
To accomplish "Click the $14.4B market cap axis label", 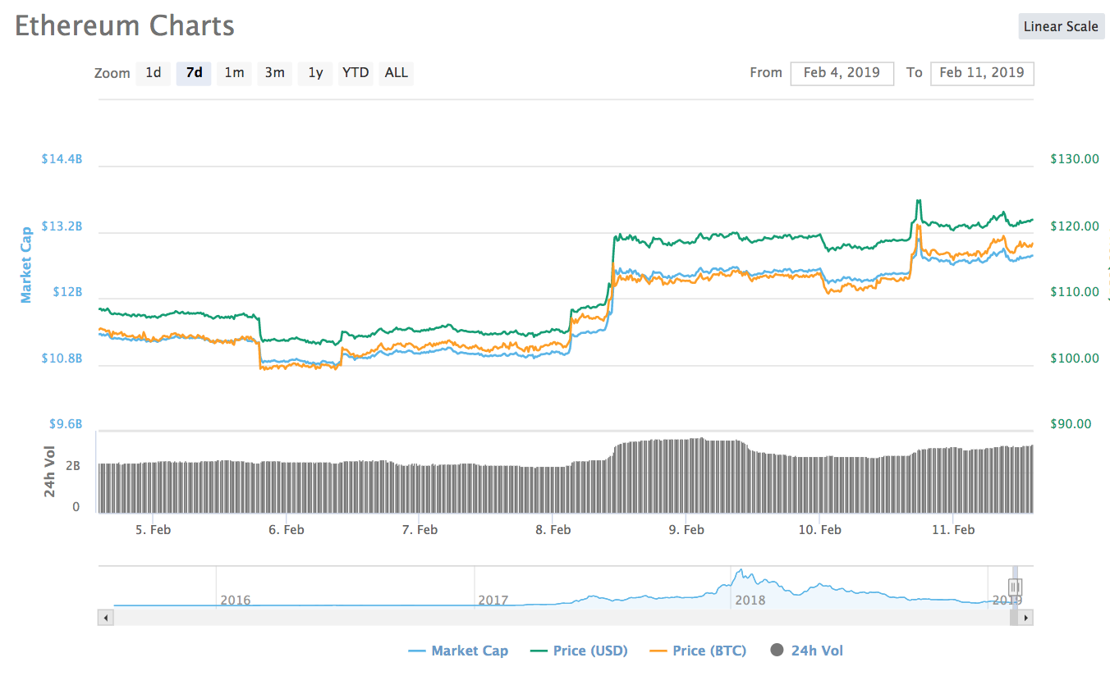I will (x=62, y=159).
